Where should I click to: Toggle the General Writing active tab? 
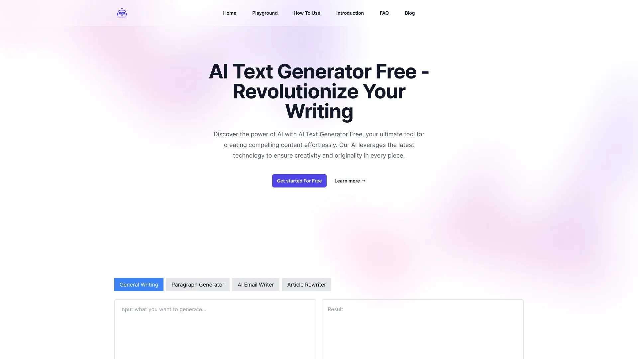coord(139,284)
